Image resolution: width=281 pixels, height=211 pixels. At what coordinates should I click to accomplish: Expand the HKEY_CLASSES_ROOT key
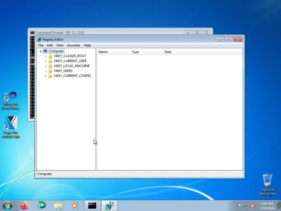46,56
